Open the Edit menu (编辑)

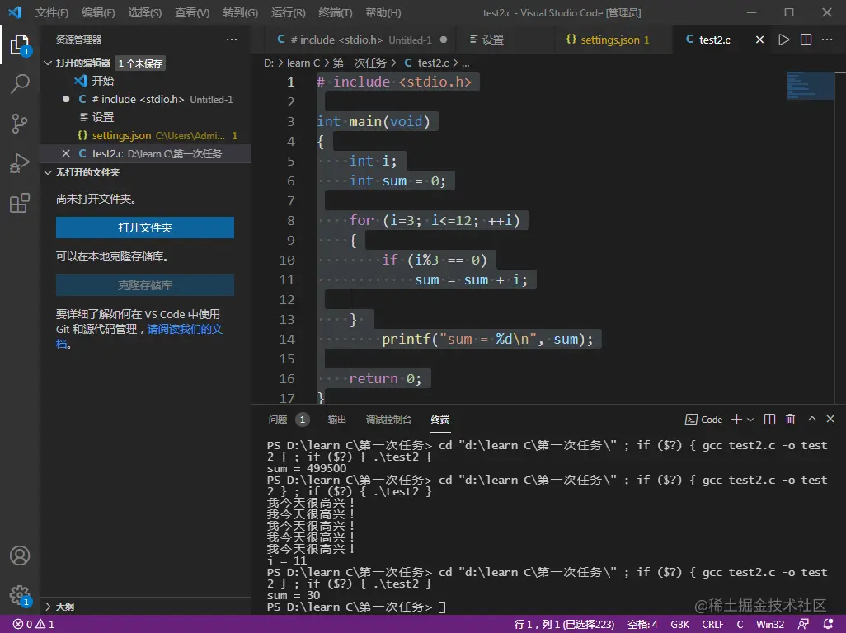98,12
